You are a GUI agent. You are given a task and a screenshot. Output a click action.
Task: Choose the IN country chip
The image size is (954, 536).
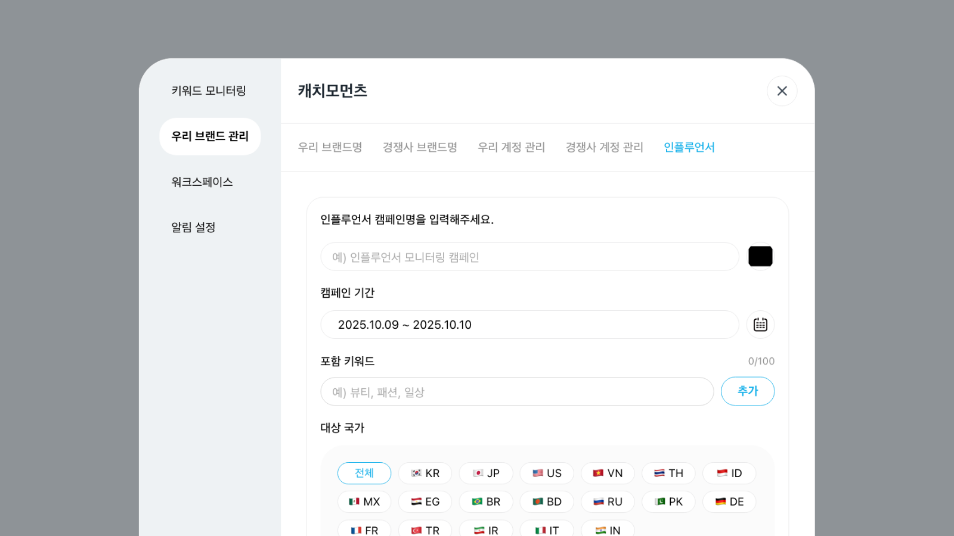608,528
